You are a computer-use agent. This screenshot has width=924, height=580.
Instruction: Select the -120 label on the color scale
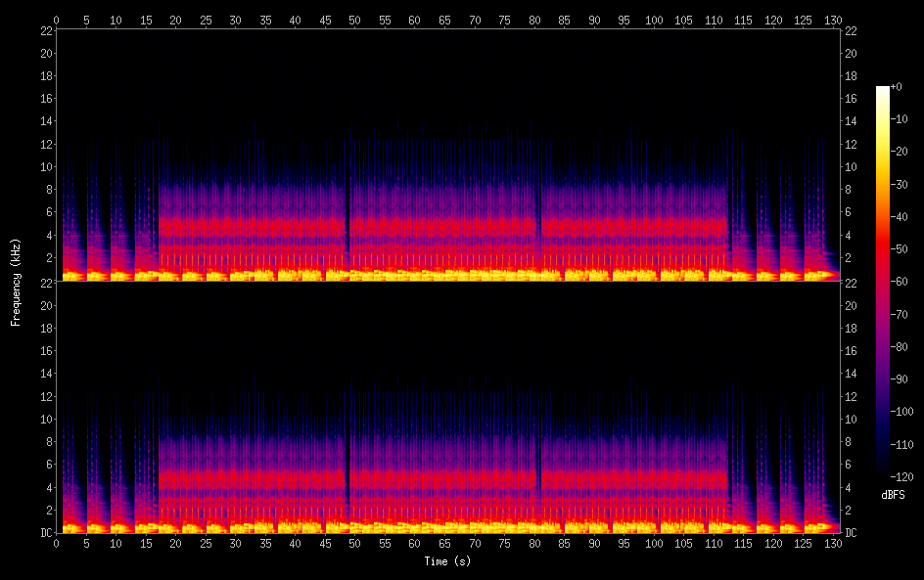pos(901,476)
